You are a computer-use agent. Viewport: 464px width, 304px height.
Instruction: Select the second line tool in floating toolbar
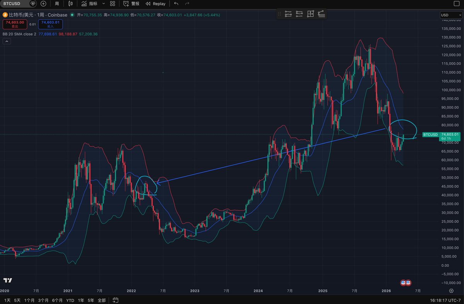(299, 14)
